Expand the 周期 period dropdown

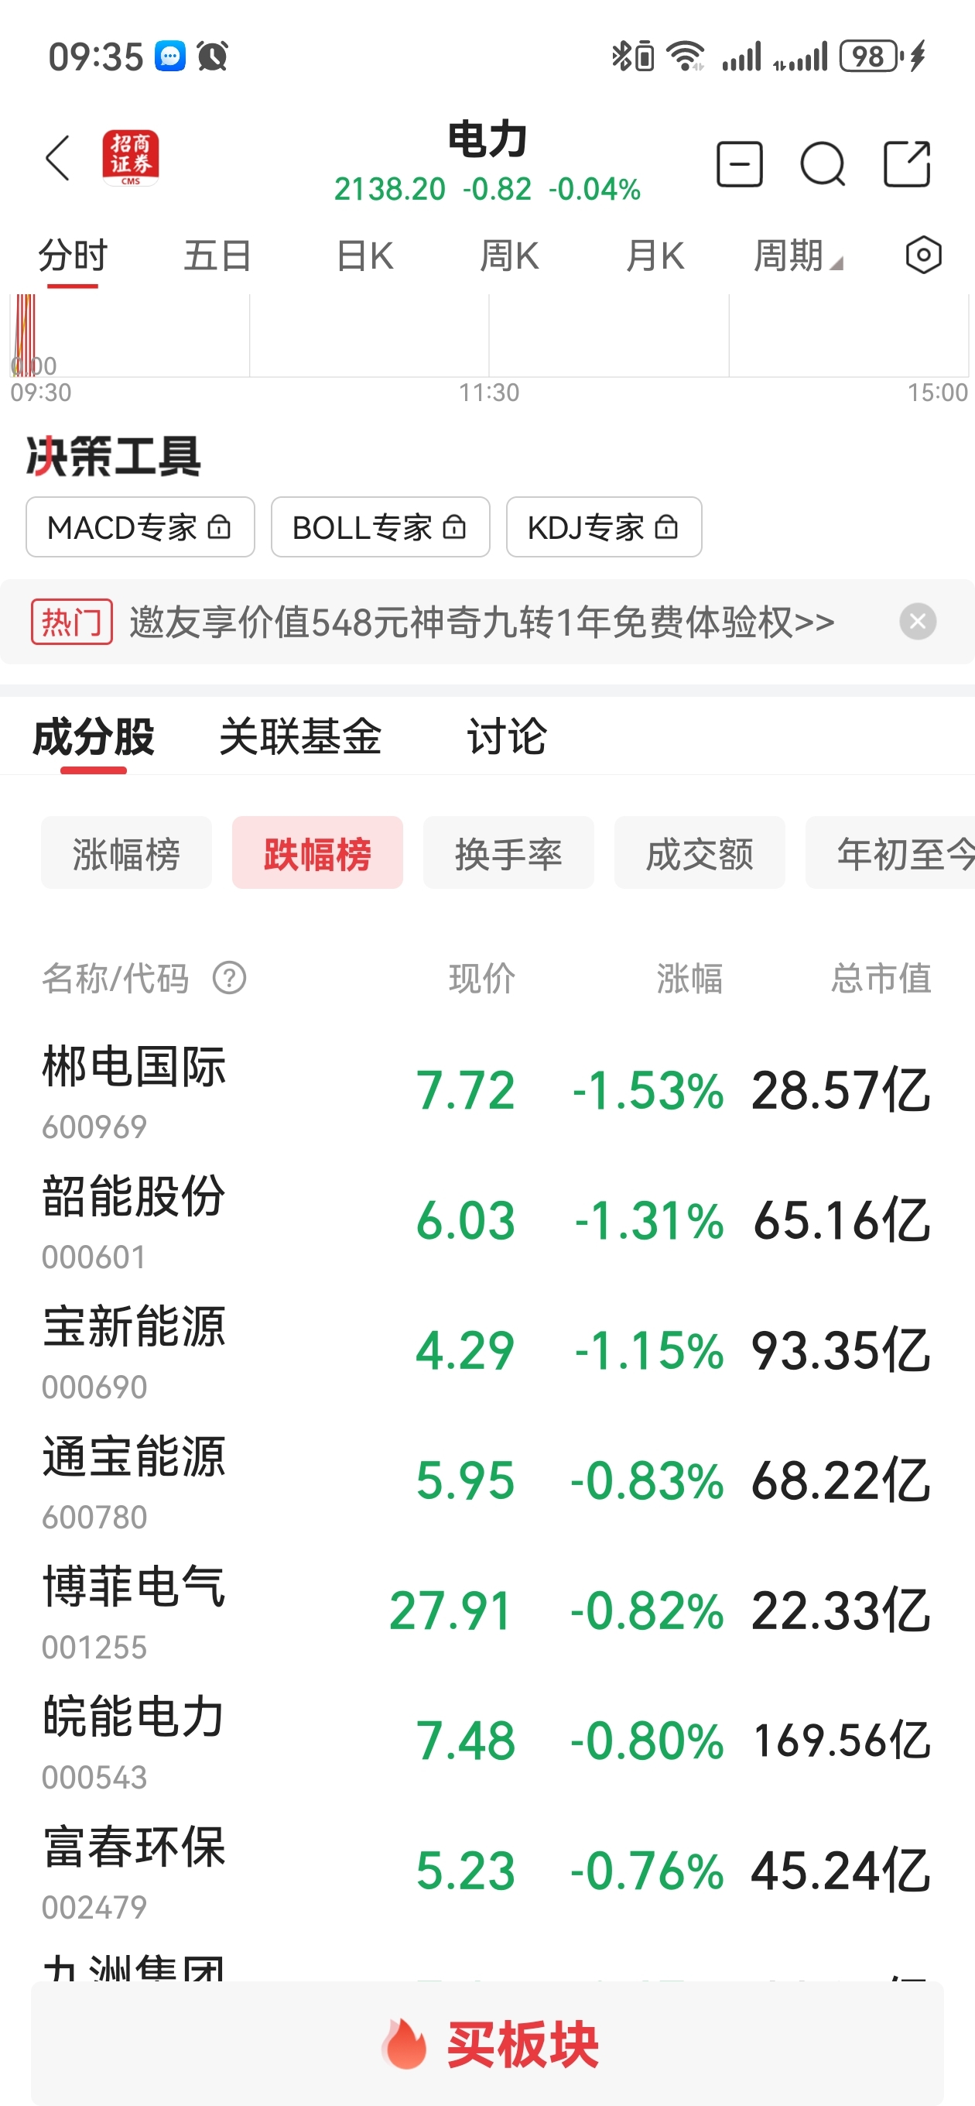tap(798, 257)
